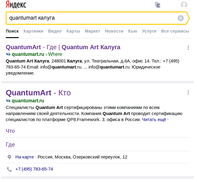Screen dimensions: 197x182
Task: Click favicon in the second result
Action: coord(8,101)
